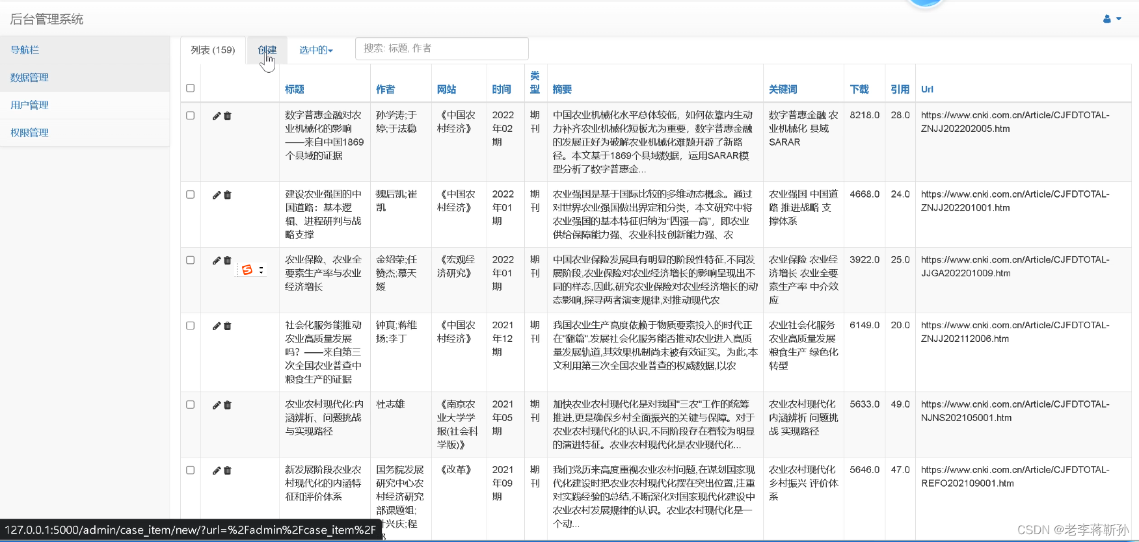Edit the 农业农村现代化:内涵辨析 row with pencil icon
Image resolution: width=1139 pixels, height=542 pixels.
217,405
